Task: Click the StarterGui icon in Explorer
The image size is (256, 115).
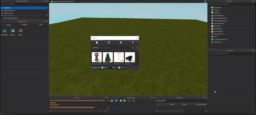Action: pos(212,26)
